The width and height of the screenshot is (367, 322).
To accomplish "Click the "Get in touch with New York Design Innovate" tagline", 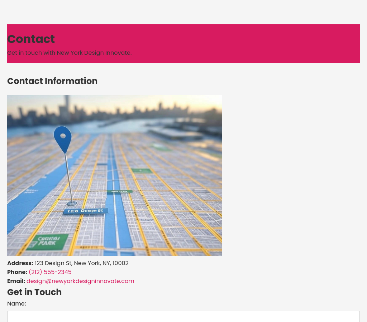I will click(69, 53).
